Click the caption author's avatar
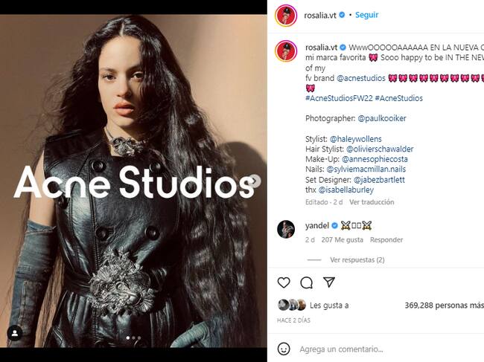This screenshot has width=484, height=362. (x=286, y=51)
